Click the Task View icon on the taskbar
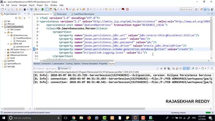Viewport: 215px width, 121px height. coord(66,118)
